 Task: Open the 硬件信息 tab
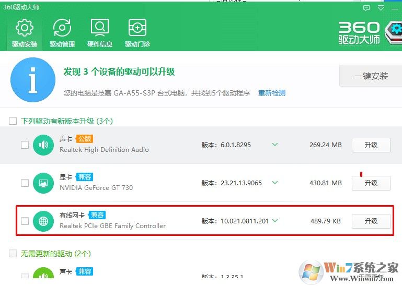pyautogui.click(x=100, y=33)
